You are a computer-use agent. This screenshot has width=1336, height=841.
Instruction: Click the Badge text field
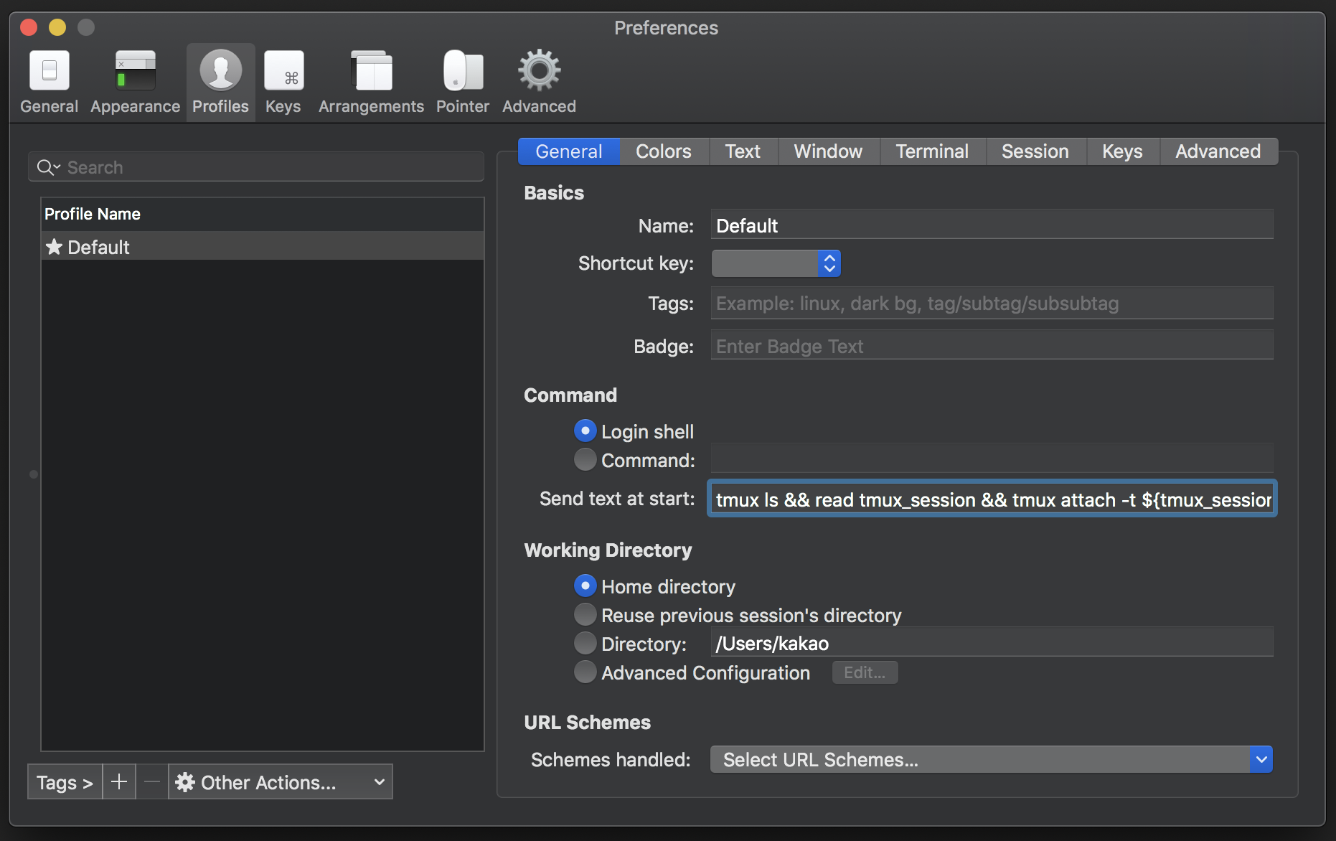992,346
